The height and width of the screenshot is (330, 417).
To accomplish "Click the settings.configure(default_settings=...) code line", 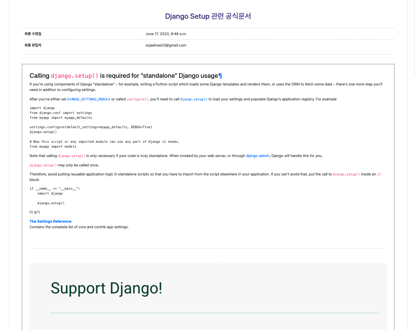I will coord(91,127).
